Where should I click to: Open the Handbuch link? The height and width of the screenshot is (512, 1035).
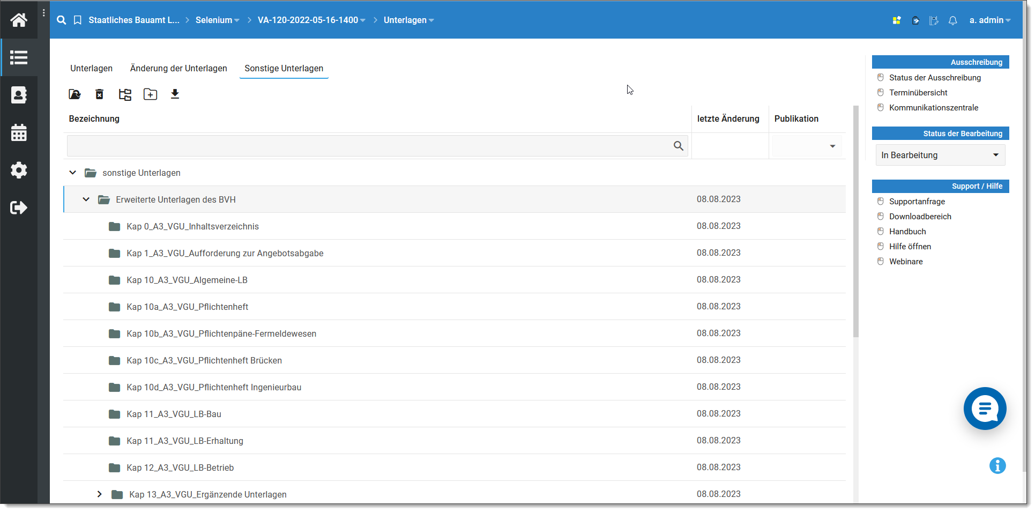pos(907,231)
